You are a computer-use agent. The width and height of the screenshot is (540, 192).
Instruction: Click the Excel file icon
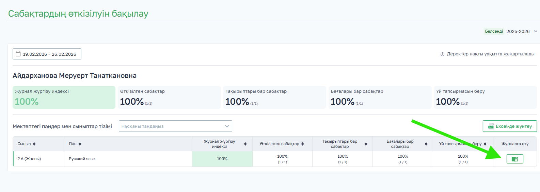[x=491, y=126]
